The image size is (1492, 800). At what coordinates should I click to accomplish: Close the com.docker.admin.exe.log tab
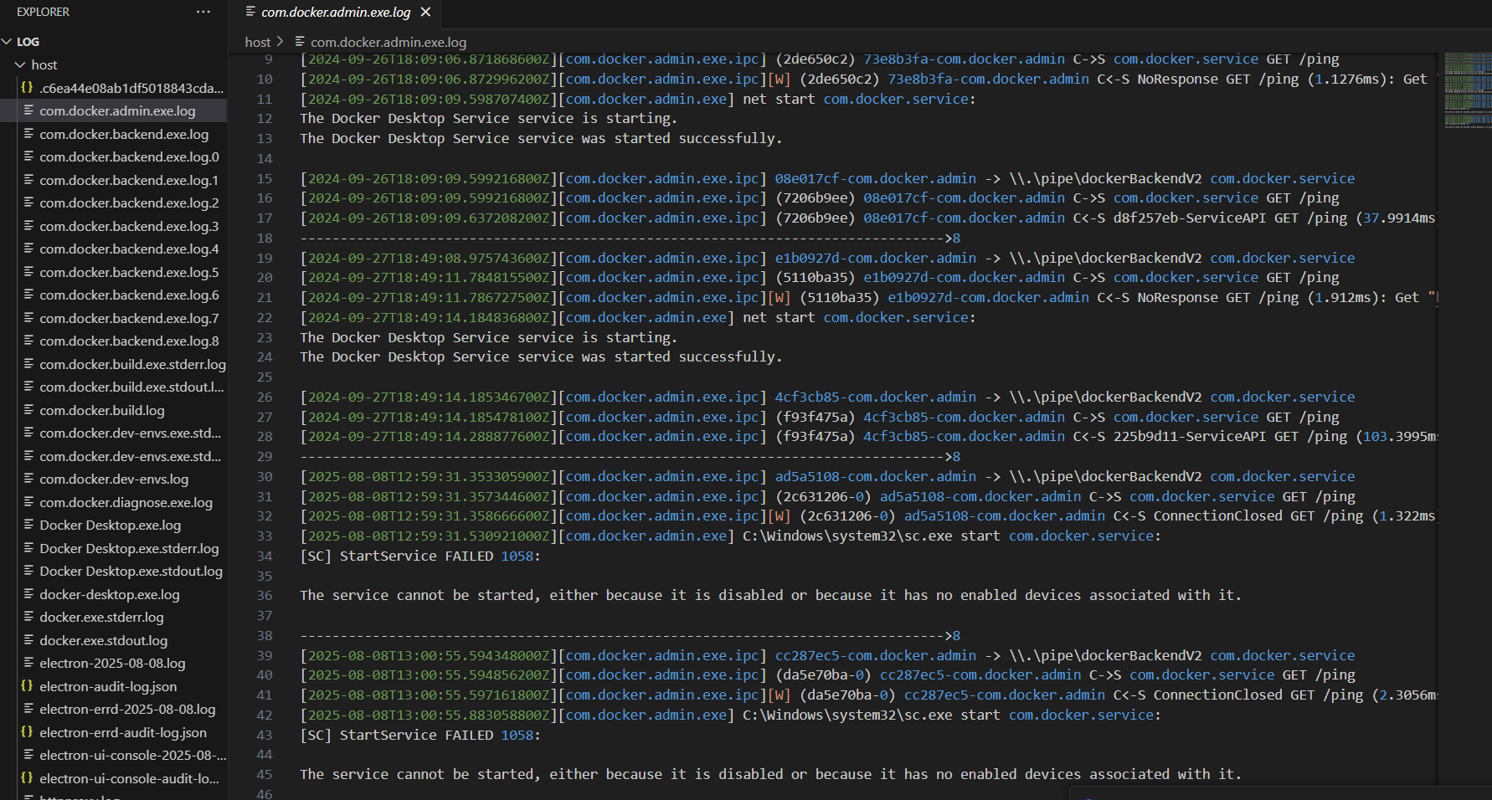tap(426, 13)
